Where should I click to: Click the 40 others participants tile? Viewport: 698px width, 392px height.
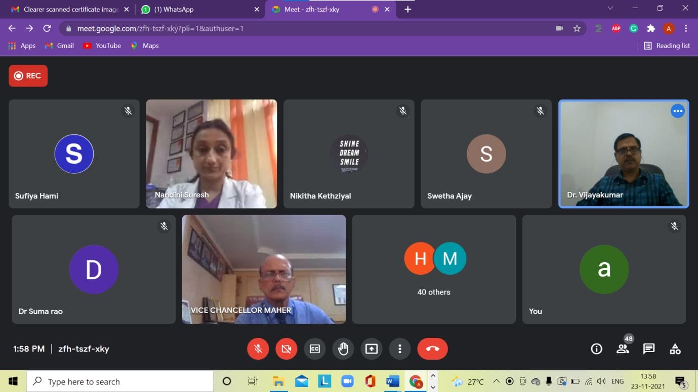[x=434, y=269]
